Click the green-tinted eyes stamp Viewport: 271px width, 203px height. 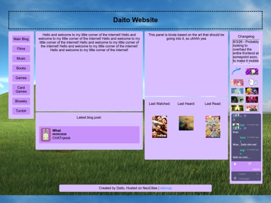point(237,100)
